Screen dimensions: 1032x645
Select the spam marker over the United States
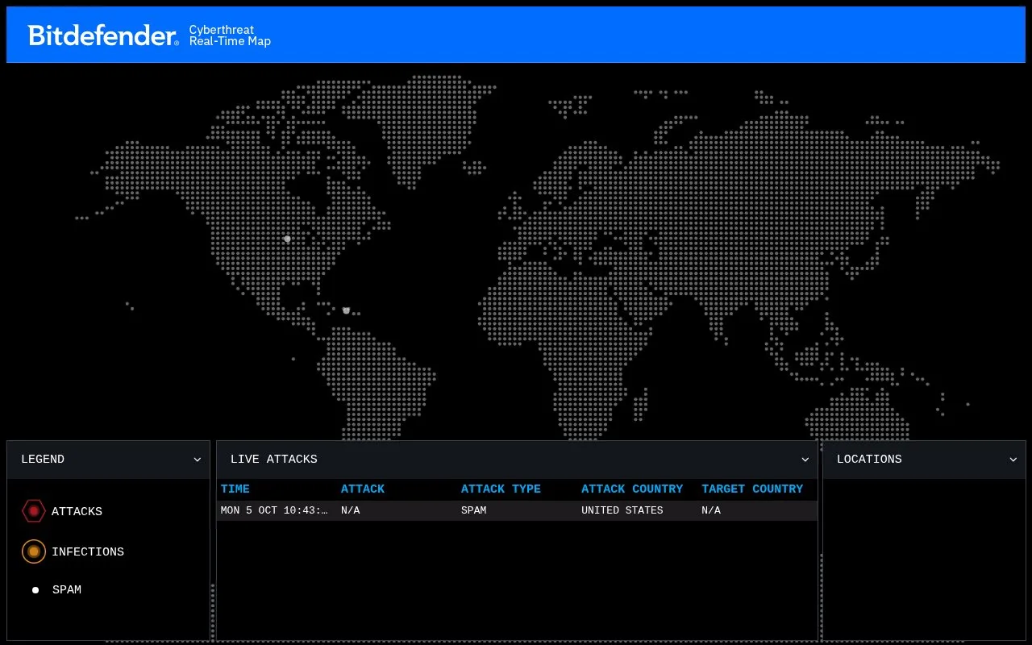pos(287,239)
